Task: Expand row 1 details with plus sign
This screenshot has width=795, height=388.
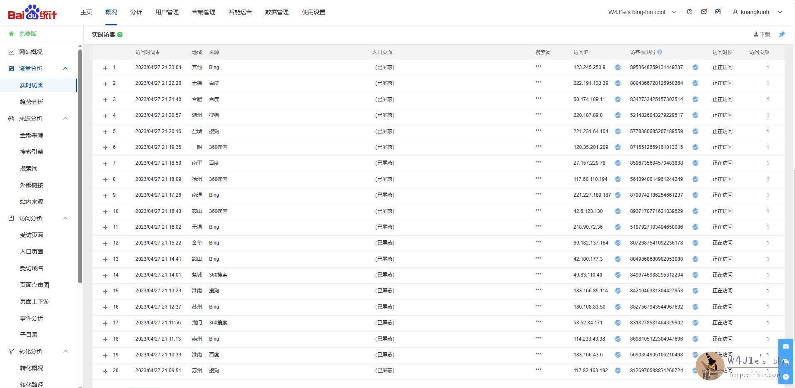Action: [x=105, y=68]
